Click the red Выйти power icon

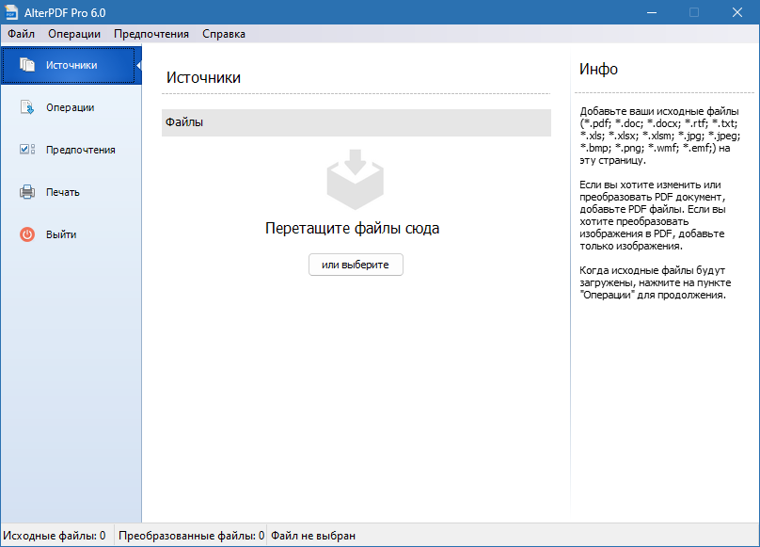(x=27, y=234)
